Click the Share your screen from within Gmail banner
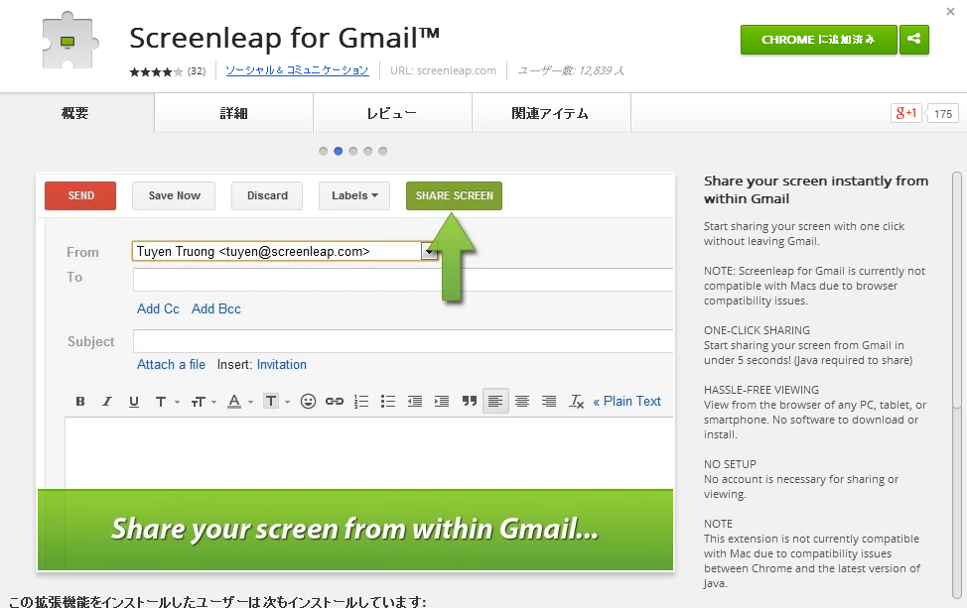The height and width of the screenshot is (608, 967). (x=355, y=530)
